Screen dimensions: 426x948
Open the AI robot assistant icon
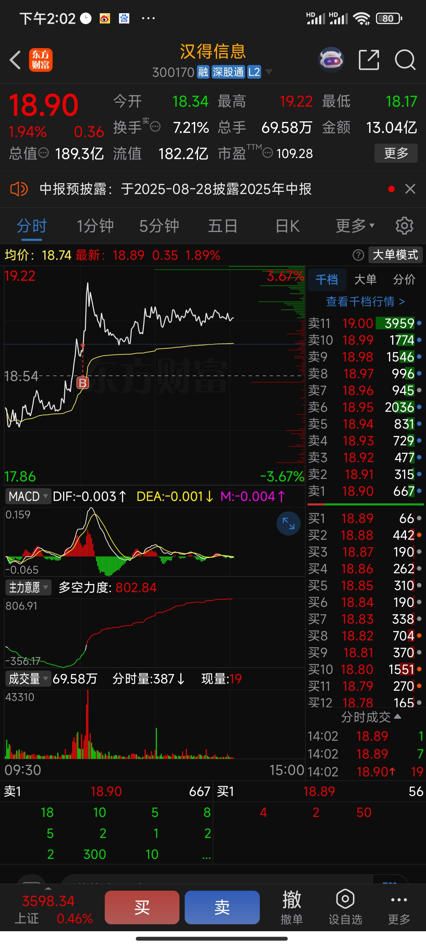click(331, 60)
